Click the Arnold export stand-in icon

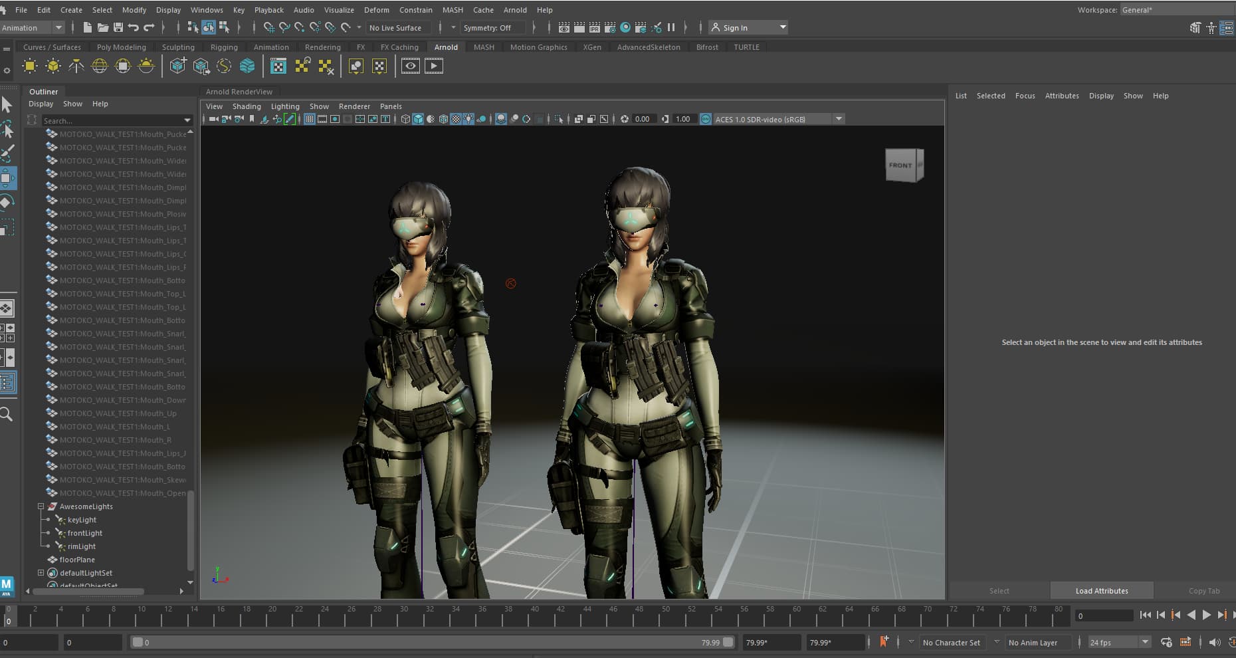(201, 66)
